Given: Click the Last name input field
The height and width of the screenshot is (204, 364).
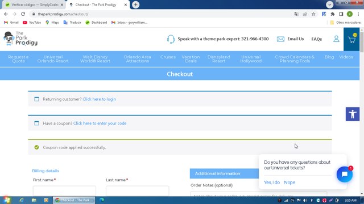Looking at the screenshot, I should pos(138,191).
